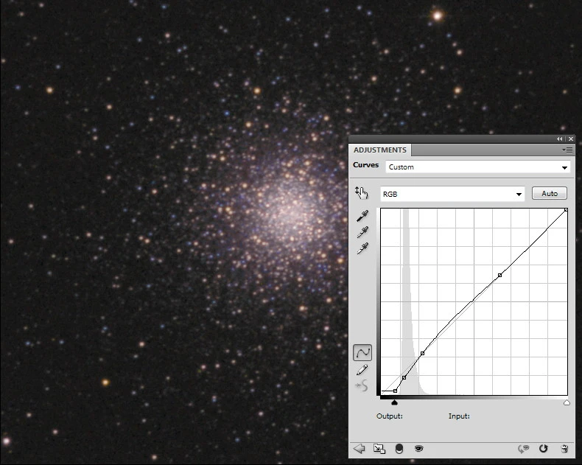This screenshot has width=582, height=465.
Task: Open the Curves preset Custom dropdown
Action: coord(478,167)
